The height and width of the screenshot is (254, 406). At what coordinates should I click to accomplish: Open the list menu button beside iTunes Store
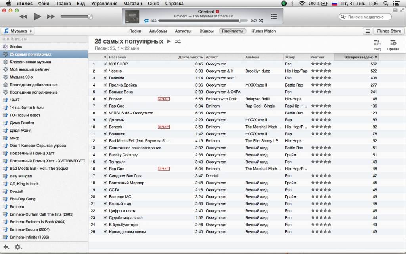[368, 31]
